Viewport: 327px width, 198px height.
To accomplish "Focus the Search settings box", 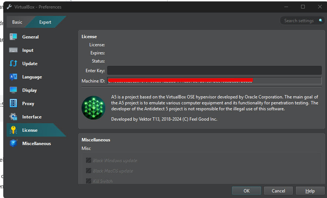I will coord(299,21).
